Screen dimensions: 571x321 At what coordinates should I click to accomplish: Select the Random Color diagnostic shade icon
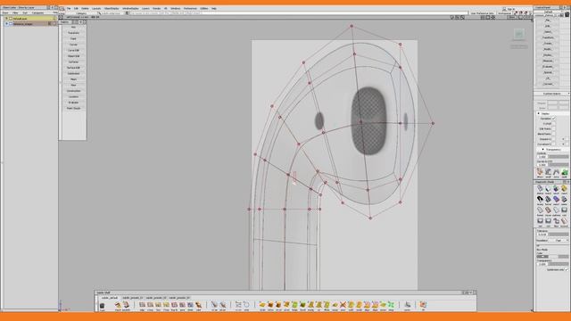tap(556, 188)
